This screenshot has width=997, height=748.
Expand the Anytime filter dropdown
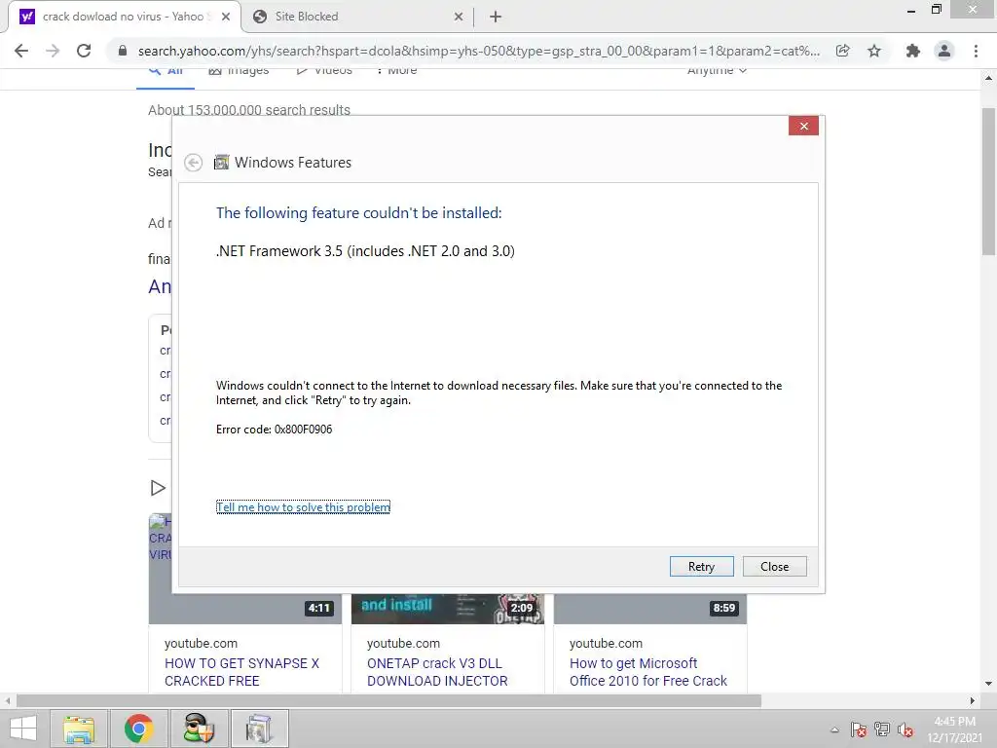[x=717, y=71]
